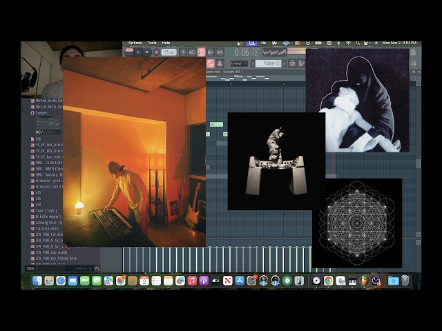Open Calendar from the Dock
Screen dimensions: 442x331
[144, 281]
